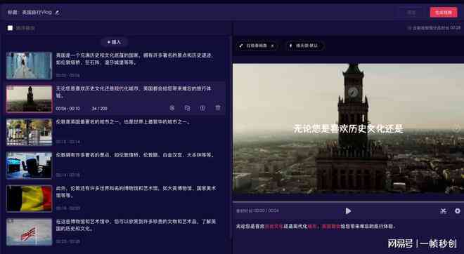The width and height of the screenshot is (464, 254).
Task: Select the tower clip thumbnail in the list
Action: click(x=29, y=99)
